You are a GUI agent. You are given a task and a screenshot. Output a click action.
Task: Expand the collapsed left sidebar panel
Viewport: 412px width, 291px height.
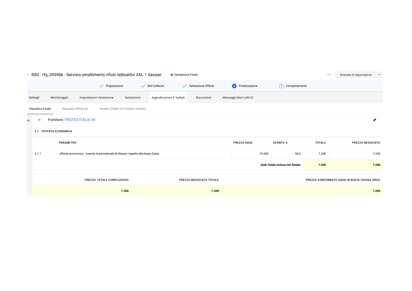(29, 120)
